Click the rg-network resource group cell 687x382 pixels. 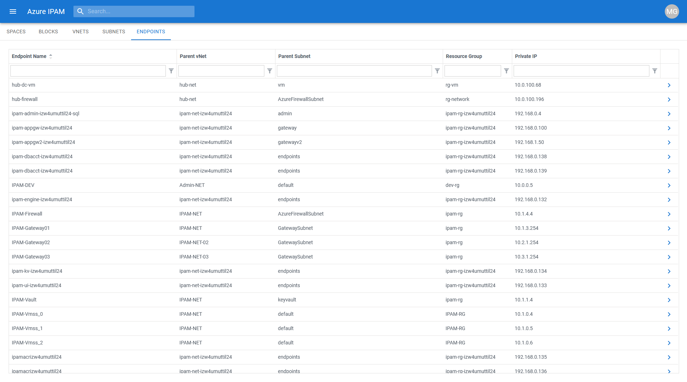click(x=457, y=99)
